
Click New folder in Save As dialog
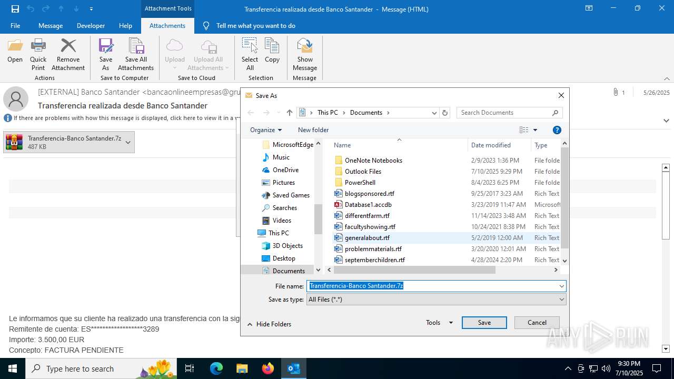click(x=313, y=130)
